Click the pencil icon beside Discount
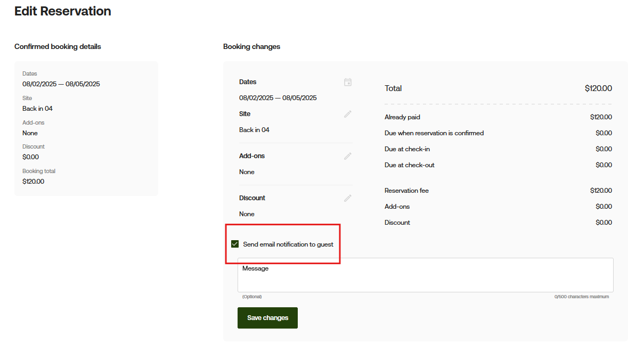The width and height of the screenshot is (644, 352). tap(348, 198)
